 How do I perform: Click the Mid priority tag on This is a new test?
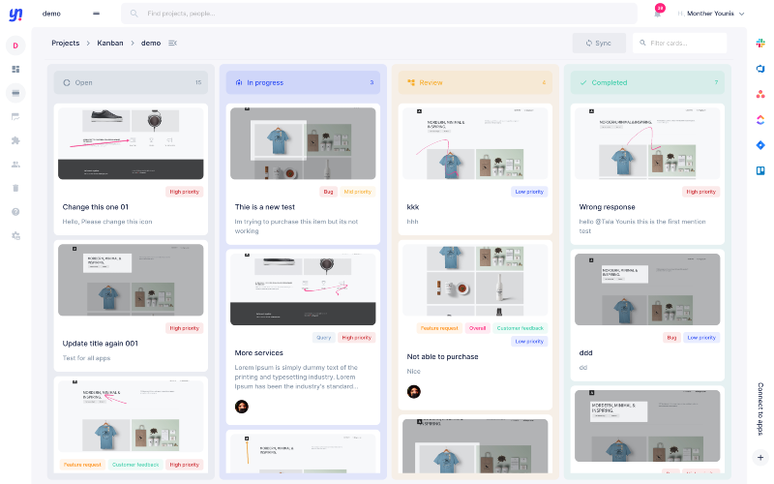click(x=357, y=192)
